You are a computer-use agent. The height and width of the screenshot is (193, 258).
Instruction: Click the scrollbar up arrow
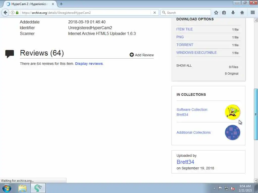tap(256, 20)
